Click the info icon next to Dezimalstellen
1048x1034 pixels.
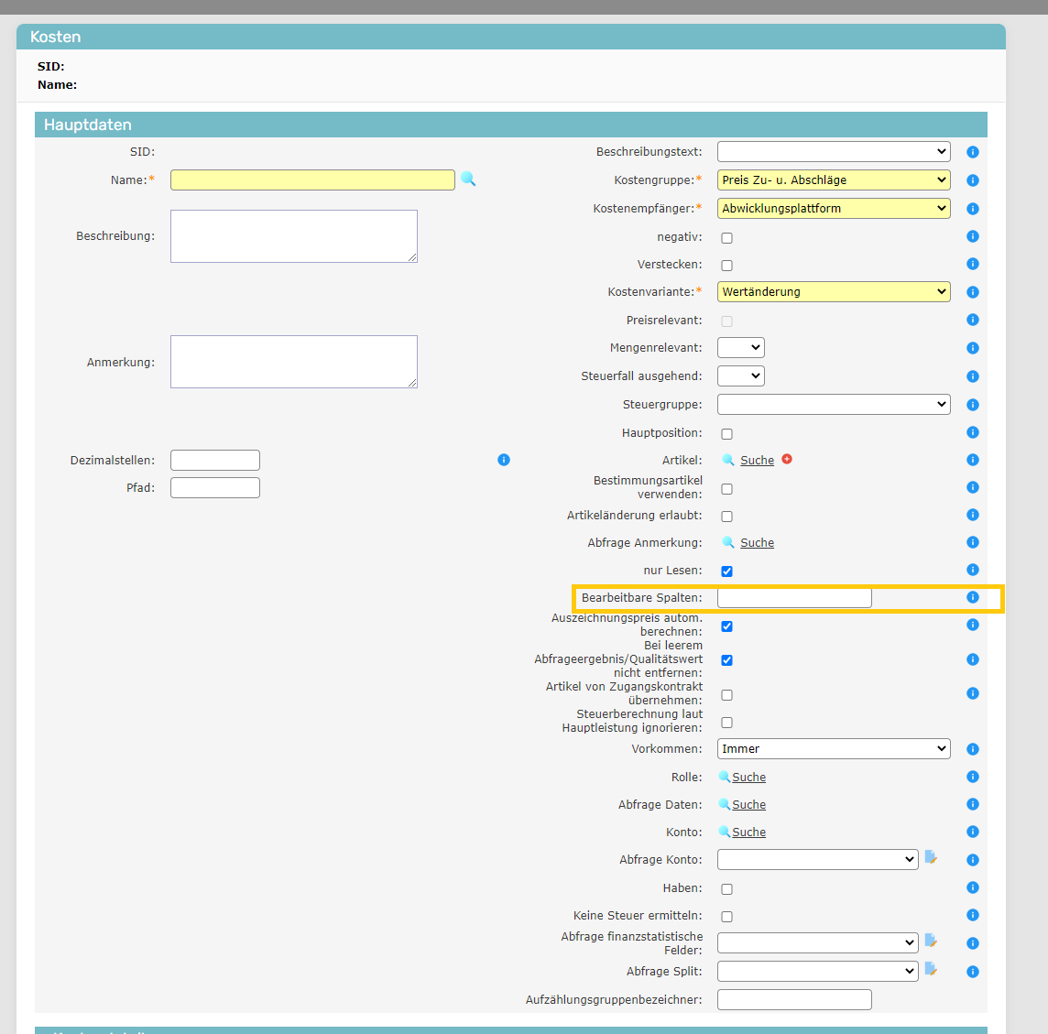(504, 460)
